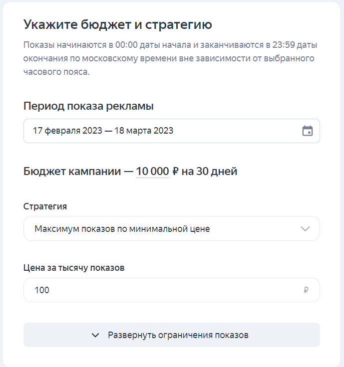Click the heading 'Укажите бюджет и стратегию'
The width and height of the screenshot is (344, 367).
click(118, 24)
